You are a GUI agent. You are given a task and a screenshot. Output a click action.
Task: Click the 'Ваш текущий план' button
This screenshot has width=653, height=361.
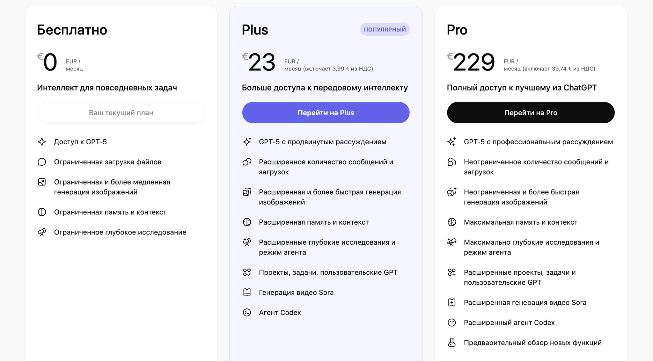pos(121,112)
